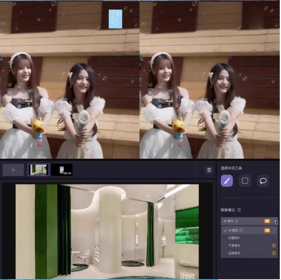Click the plus add-media button
Viewport: 281px width, 280px height.
[x=13, y=170]
